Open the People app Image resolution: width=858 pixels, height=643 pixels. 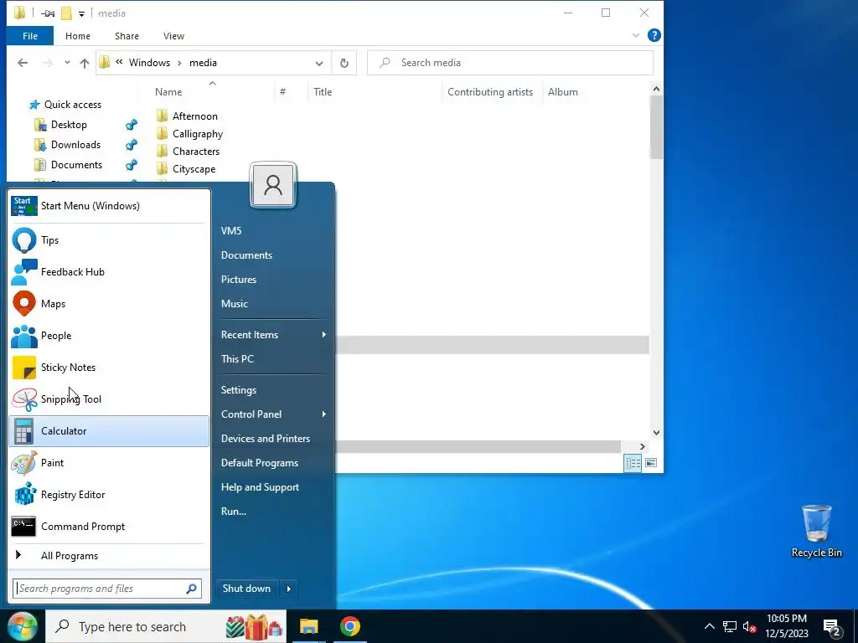tap(109, 336)
